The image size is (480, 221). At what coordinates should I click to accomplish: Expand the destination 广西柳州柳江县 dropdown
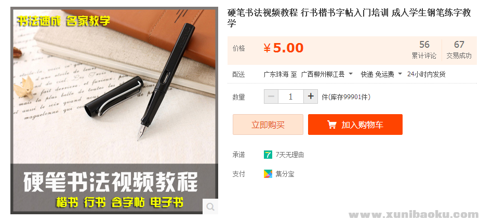351,74
